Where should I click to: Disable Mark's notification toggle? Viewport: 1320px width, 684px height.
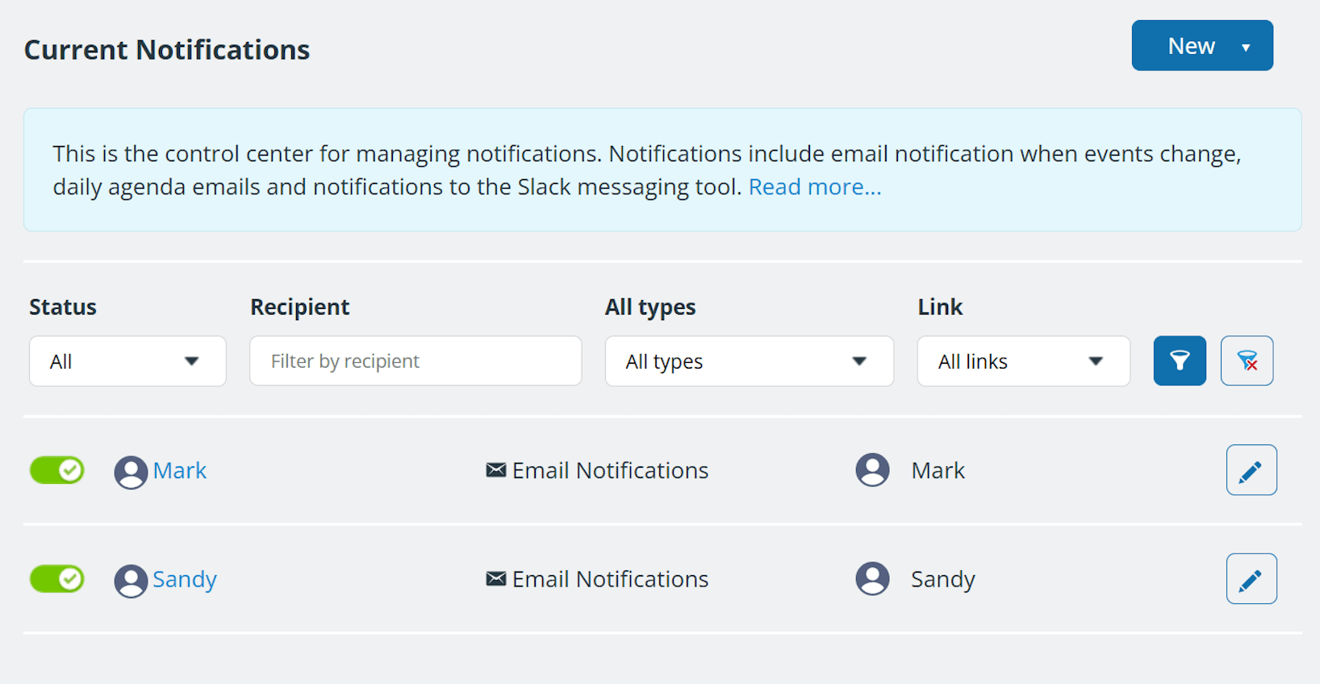[x=57, y=470]
